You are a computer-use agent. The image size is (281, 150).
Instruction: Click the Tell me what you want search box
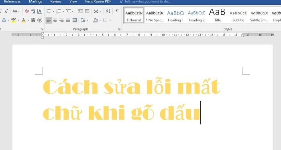[x=145, y=2]
